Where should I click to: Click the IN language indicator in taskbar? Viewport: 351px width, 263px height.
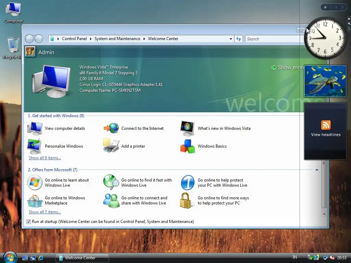[294, 257]
